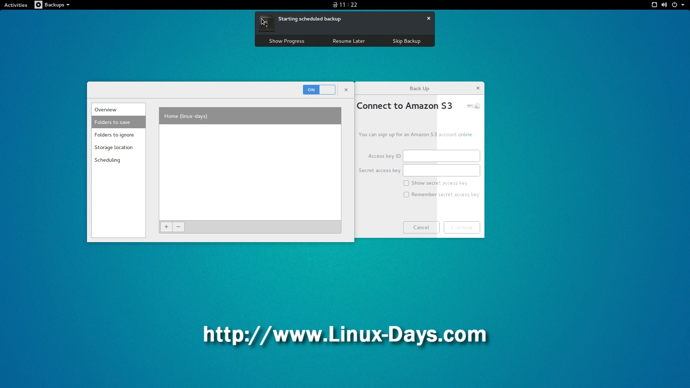Click the power icon in top bar
690x388 pixels.
(x=675, y=5)
